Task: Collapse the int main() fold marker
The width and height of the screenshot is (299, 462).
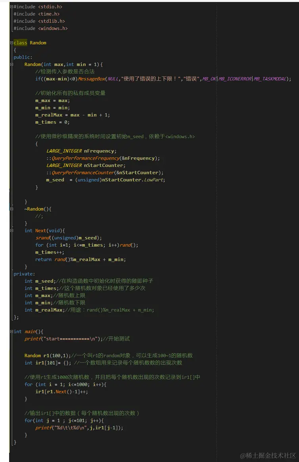Action: click(x=12, y=332)
